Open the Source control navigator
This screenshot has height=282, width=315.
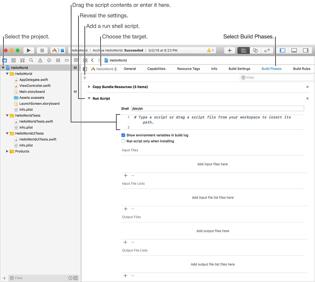[13, 60]
